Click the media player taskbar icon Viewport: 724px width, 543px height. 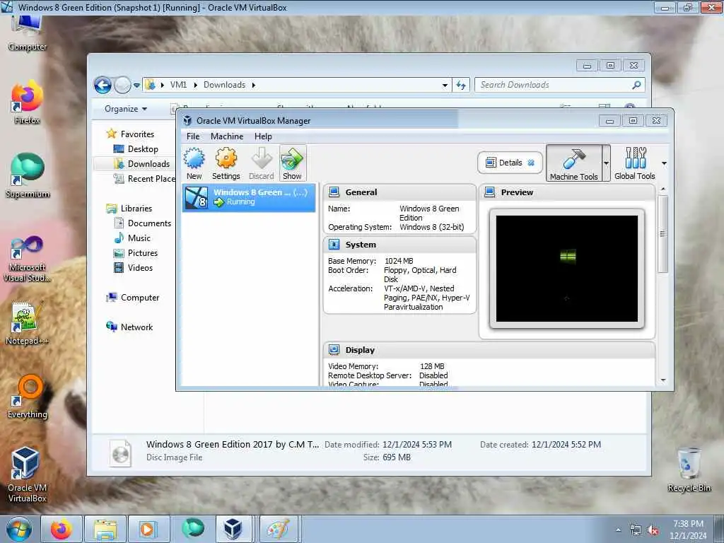[148, 529]
